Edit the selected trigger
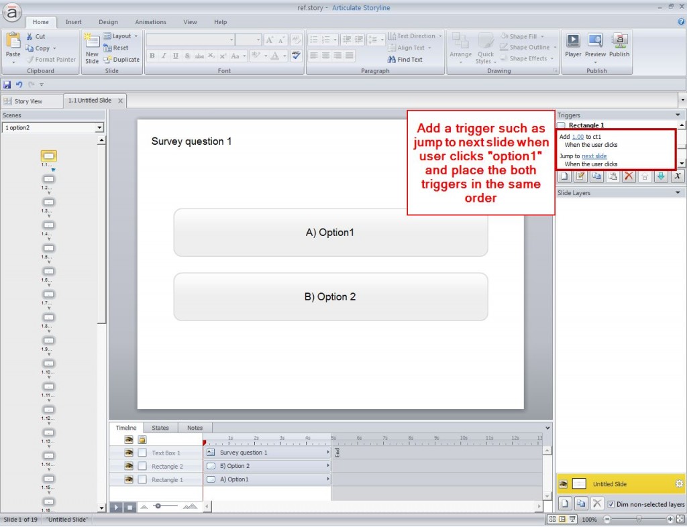687x527 pixels. click(x=580, y=176)
